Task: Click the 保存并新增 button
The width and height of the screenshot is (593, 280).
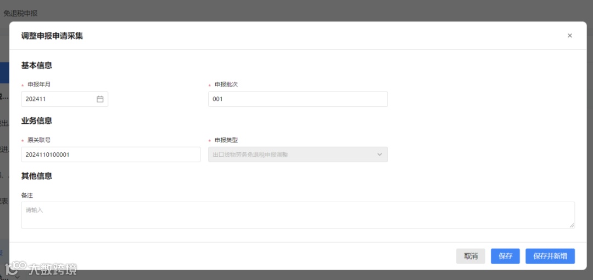Action: [x=550, y=256]
